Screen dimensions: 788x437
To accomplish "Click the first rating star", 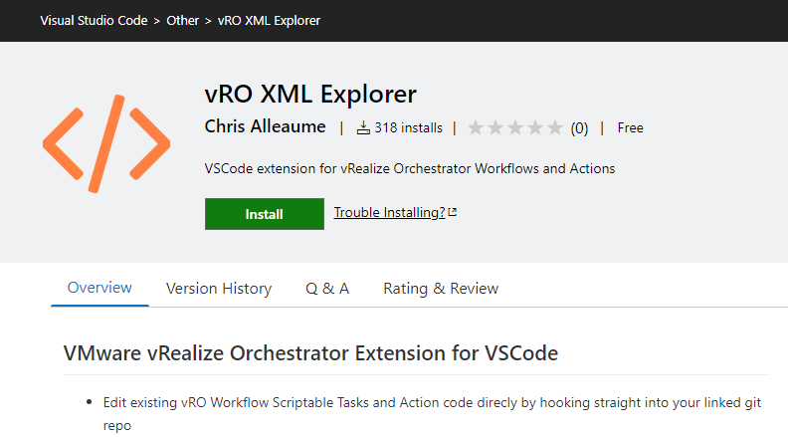I will pyautogui.click(x=476, y=127).
